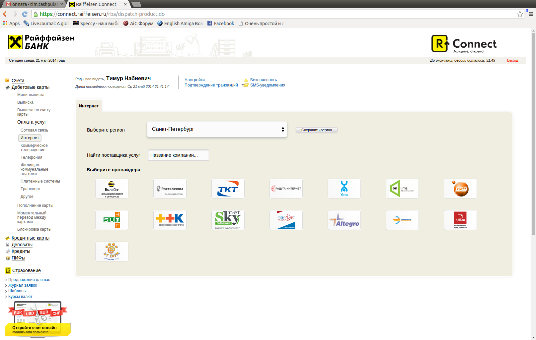Pick the Altegro provider tile
Screen dimensions: 536x340
(344, 220)
